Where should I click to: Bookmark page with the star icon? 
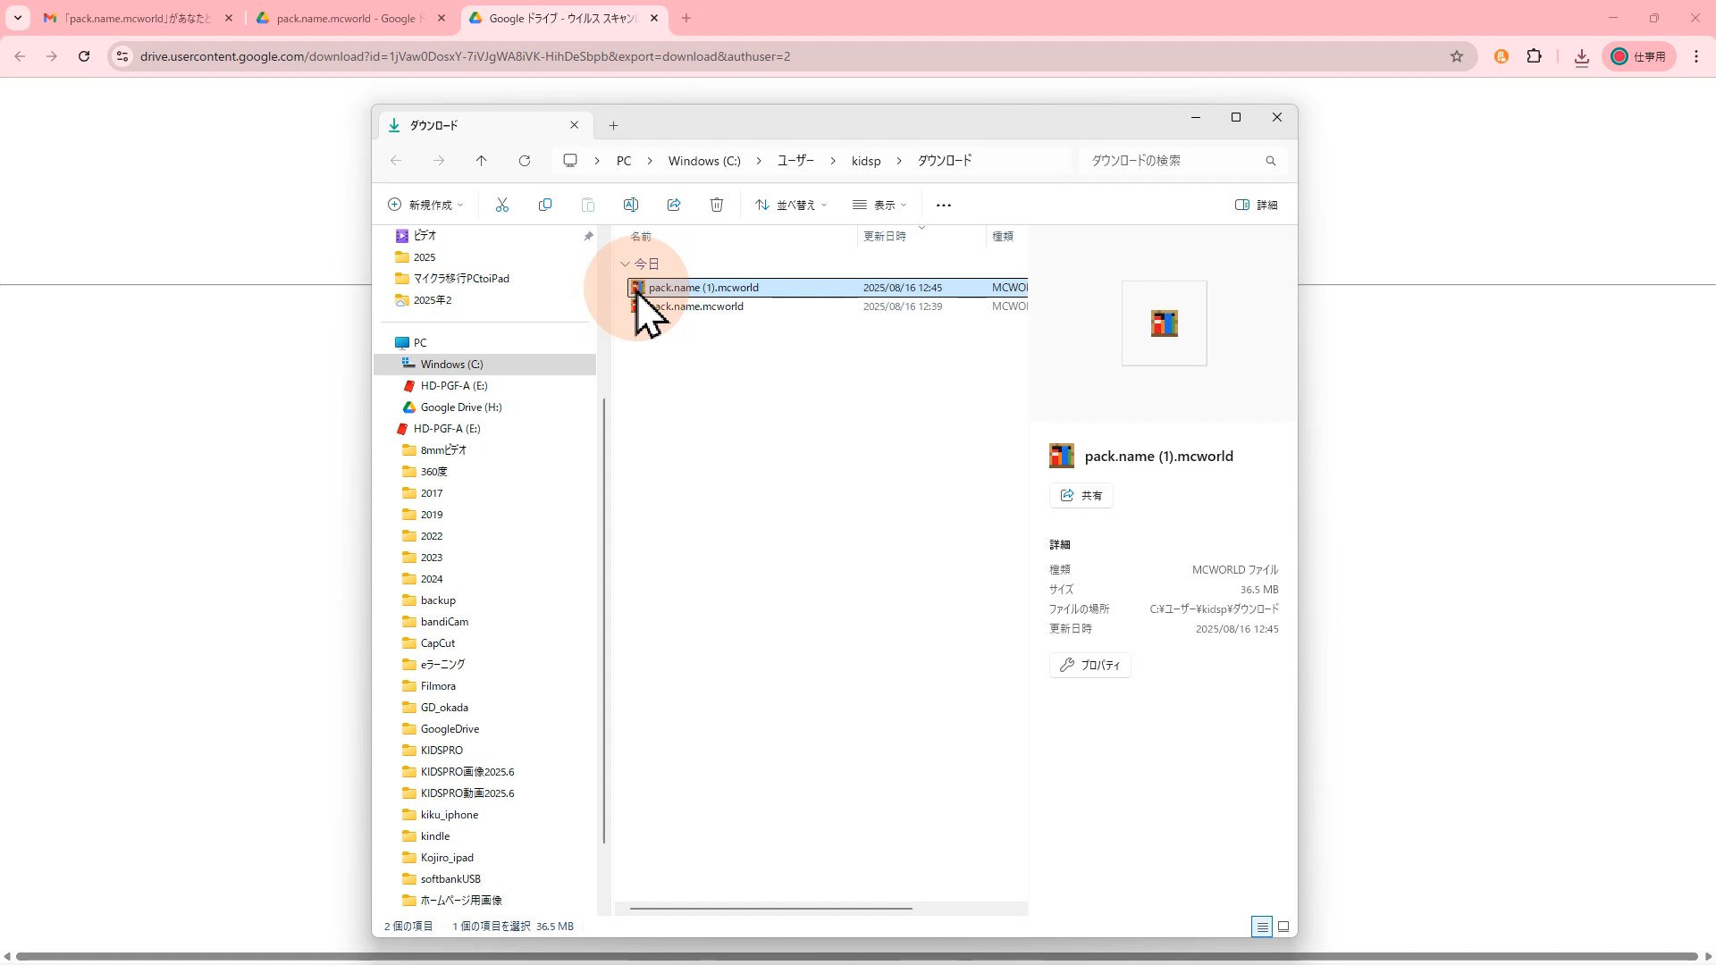[1457, 56]
